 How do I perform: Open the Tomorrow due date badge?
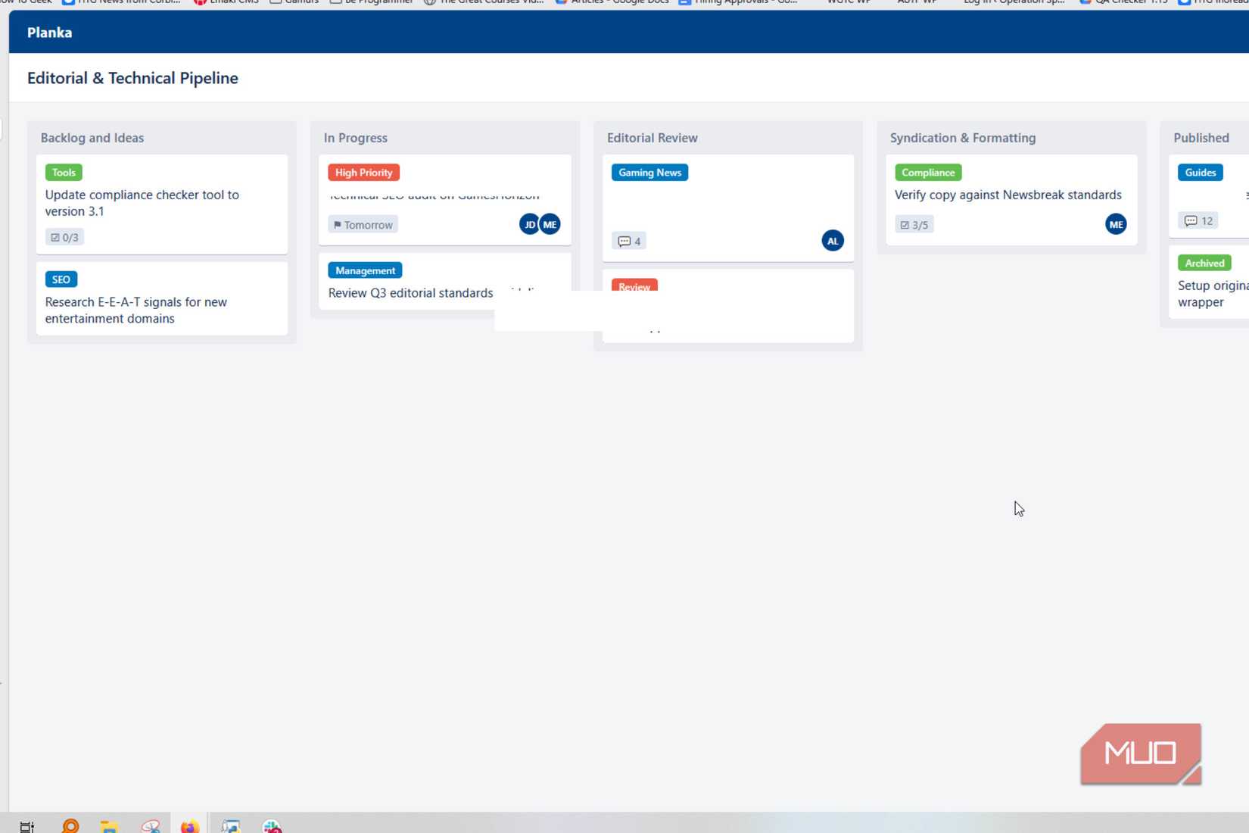pos(363,225)
